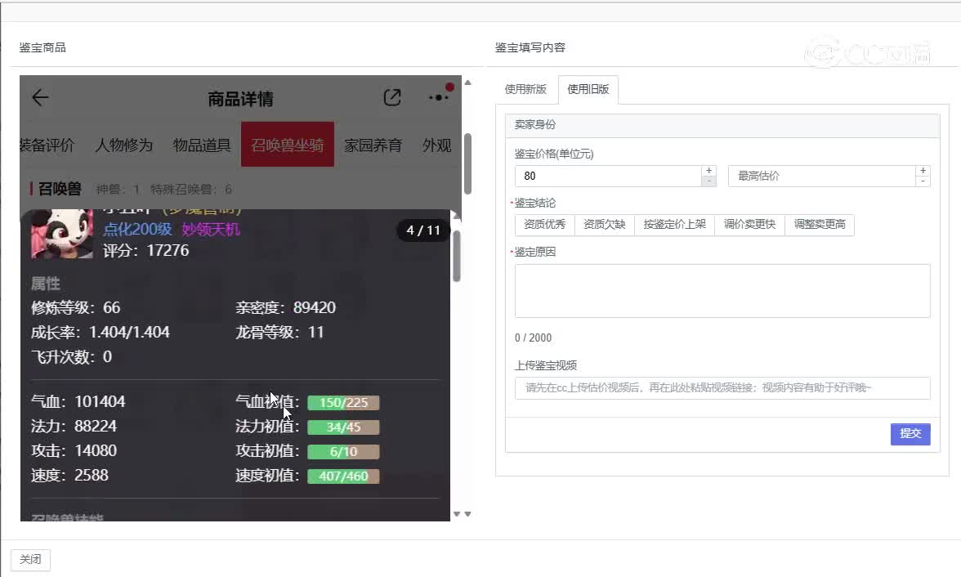961x577 pixels.
Task: Choose the 调价卖更快 conclusion option
Action: click(x=749, y=225)
